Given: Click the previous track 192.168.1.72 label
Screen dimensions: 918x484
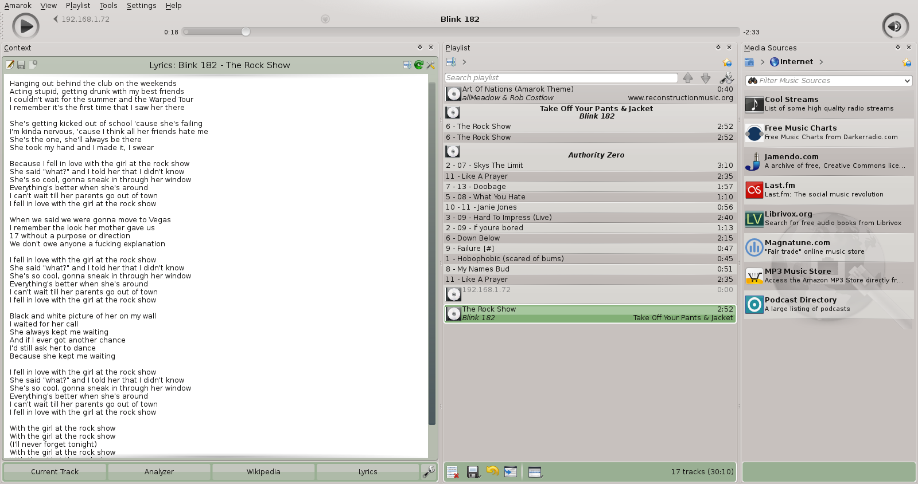Looking at the screenshot, I should click(x=85, y=19).
